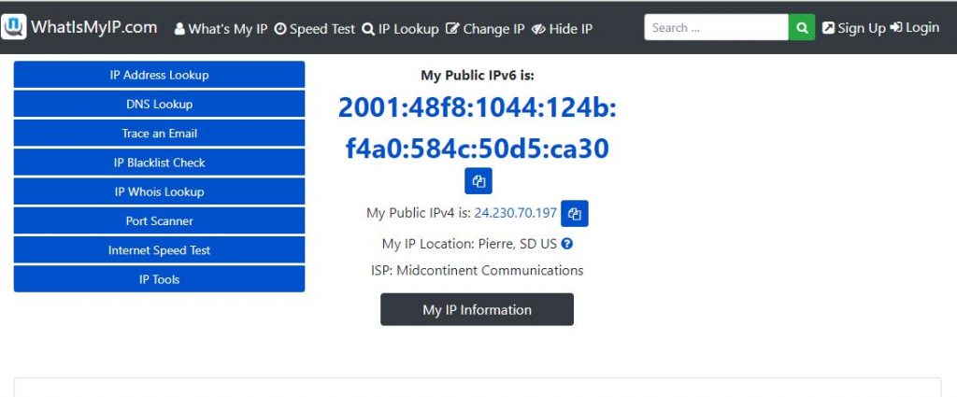Open Speed Test from the top navigation
957x397 pixels.
[315, 29]
